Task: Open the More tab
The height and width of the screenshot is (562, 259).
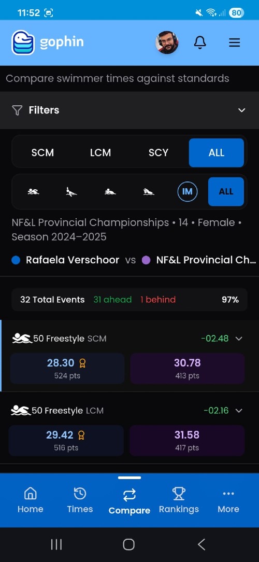Action: click(228, 500)
